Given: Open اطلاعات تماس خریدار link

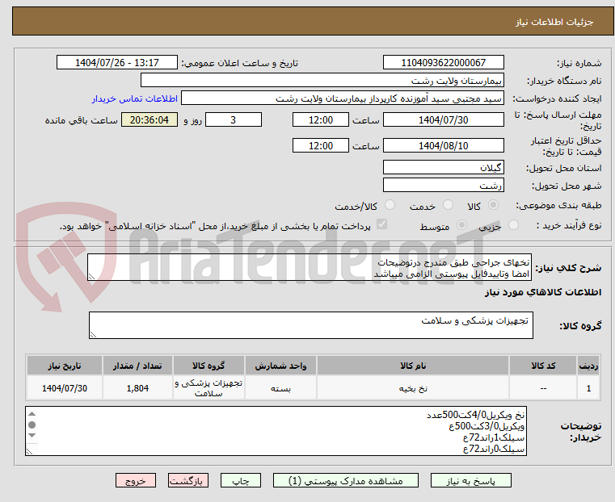Looking at the screenshot, I should 135,98.
